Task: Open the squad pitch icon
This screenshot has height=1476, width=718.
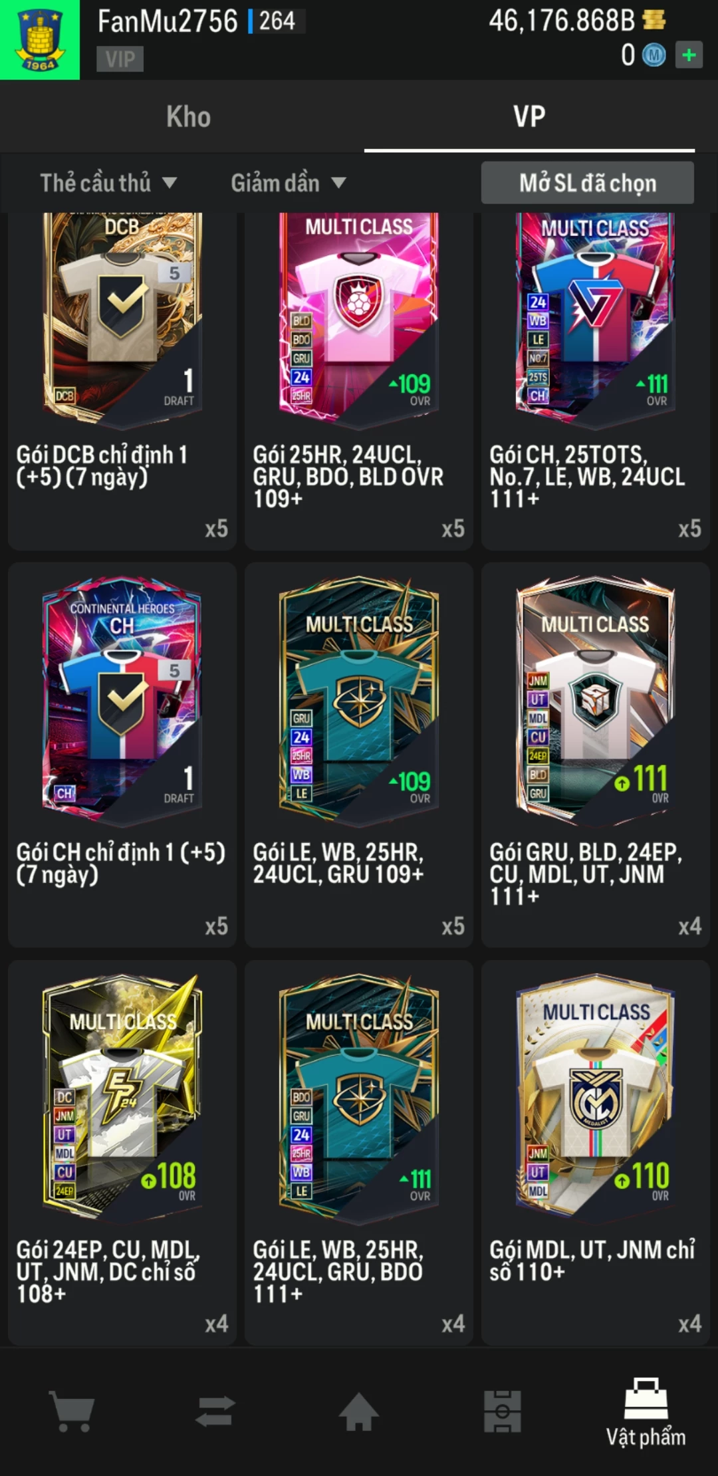Action: tap(503, 1411)
